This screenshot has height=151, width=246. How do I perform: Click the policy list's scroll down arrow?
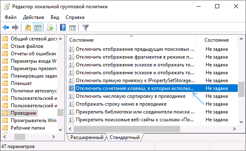click(x=241, y=122)
